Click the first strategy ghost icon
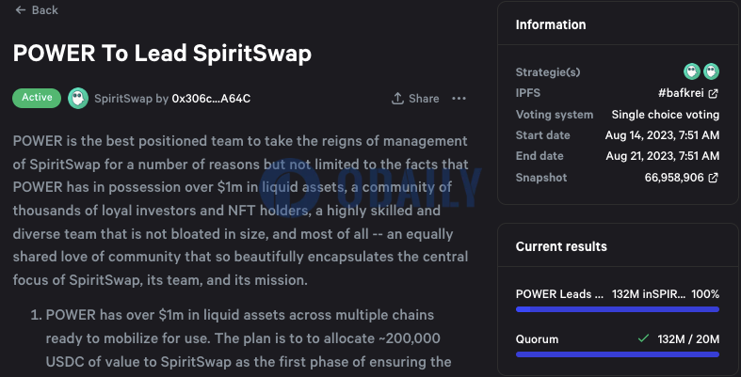The width and height of the screenshot is (741, 377). point(691,71)
